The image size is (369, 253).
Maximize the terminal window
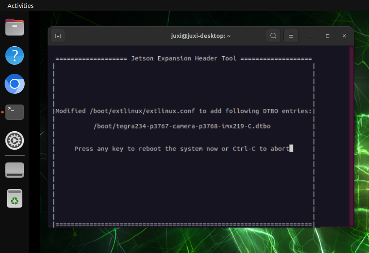328,36
